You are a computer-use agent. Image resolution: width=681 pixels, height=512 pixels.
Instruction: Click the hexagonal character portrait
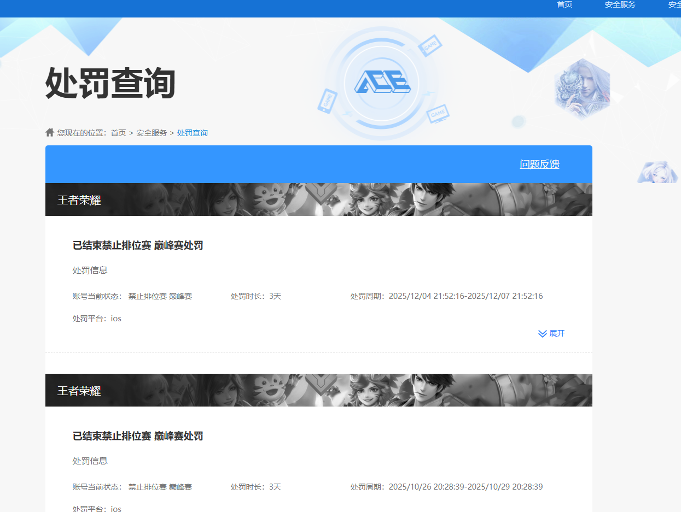[582, 88]
